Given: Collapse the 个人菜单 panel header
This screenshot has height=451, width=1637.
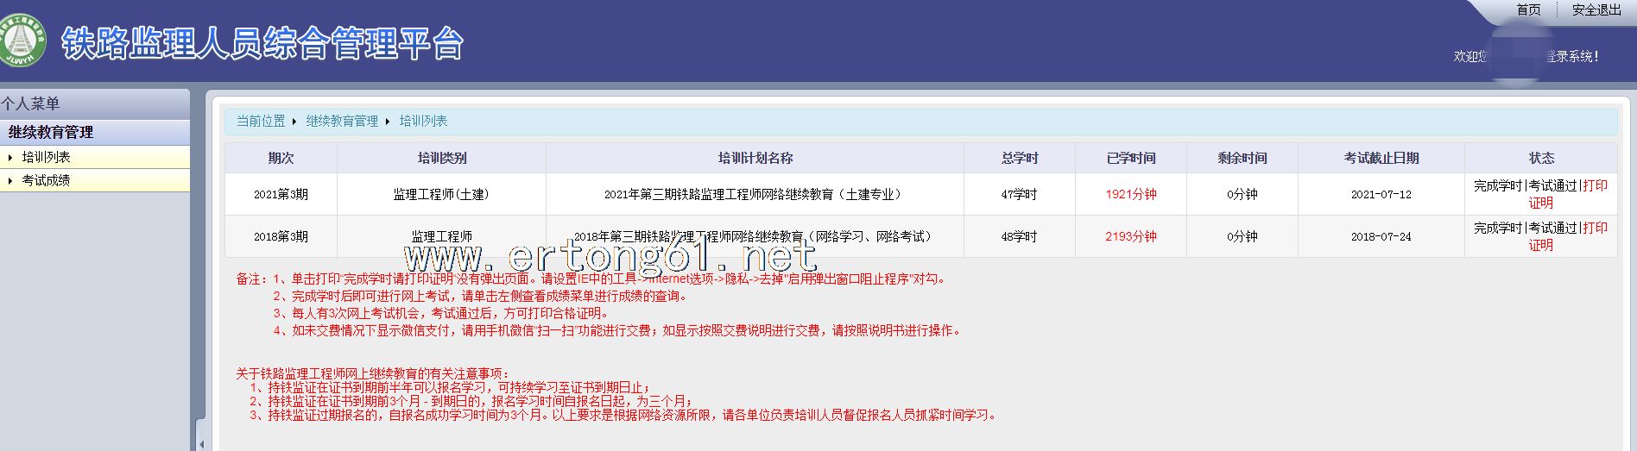Looking at the screenshot, I should 31,103.
